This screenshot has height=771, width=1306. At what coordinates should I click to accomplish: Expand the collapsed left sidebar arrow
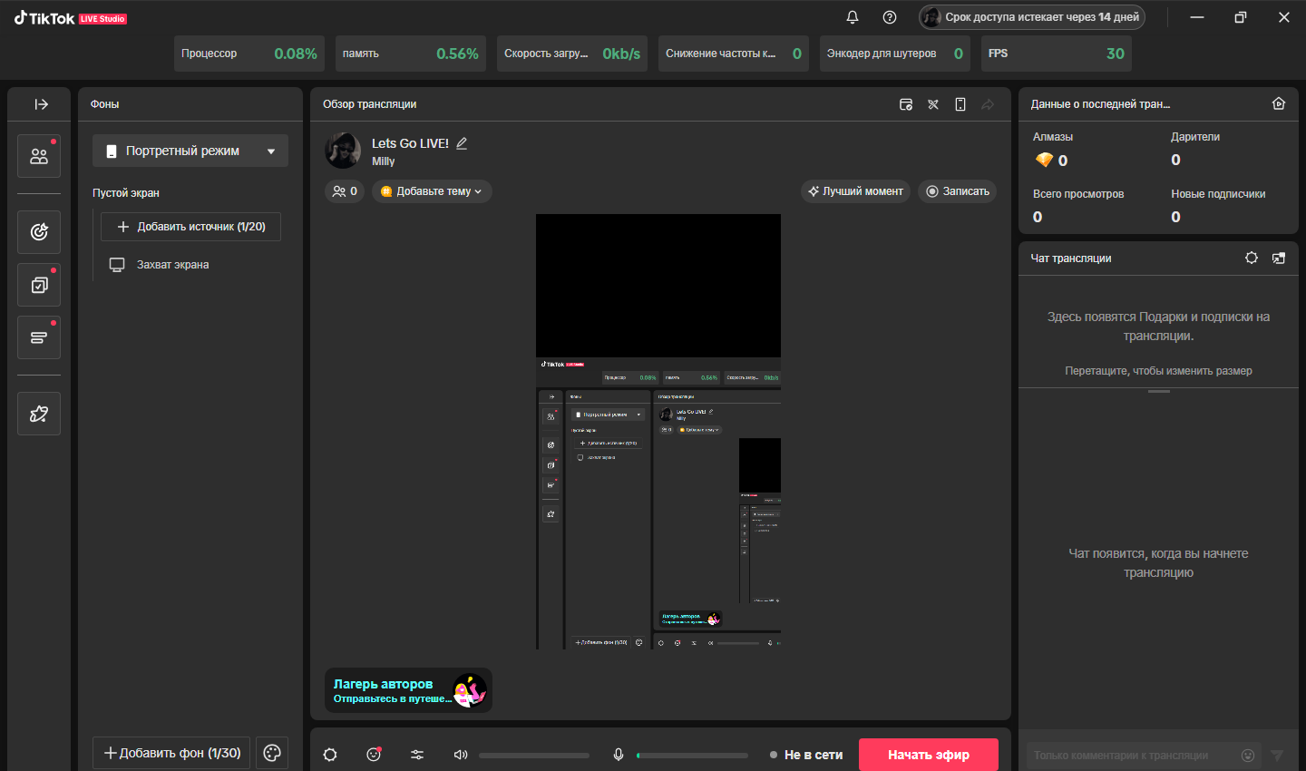[41, 104]
